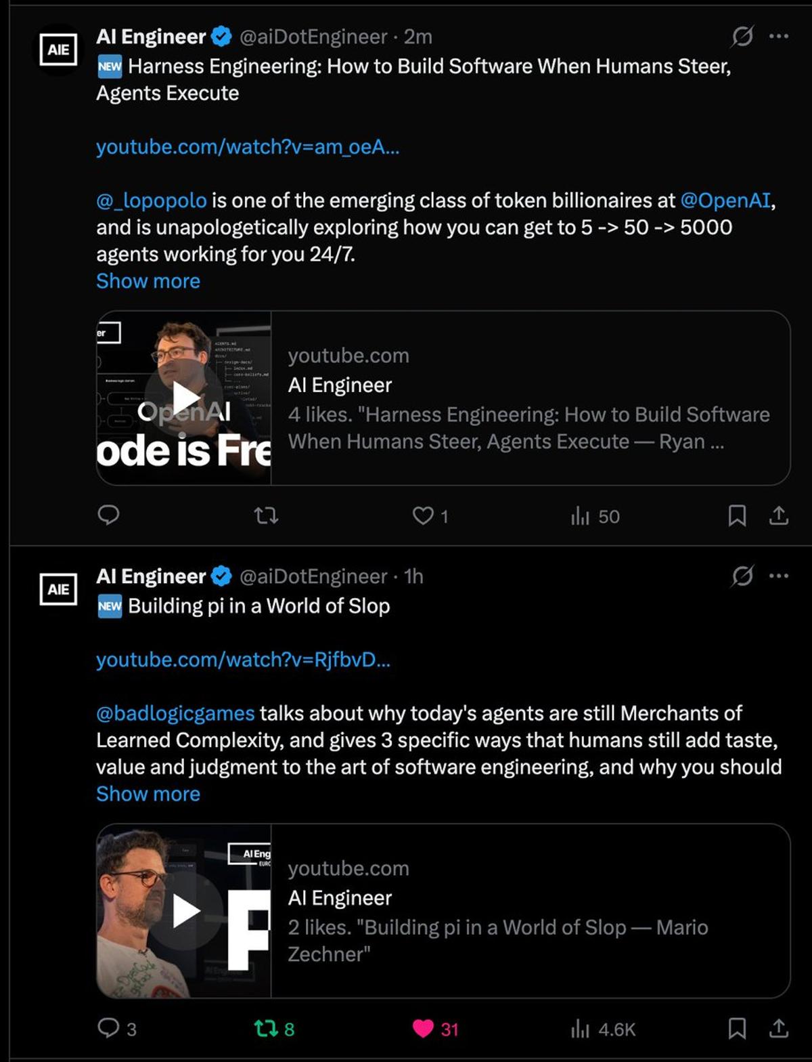The height and width of the screenshot is (1062, 812).
Task: Retweet the Harness Engineering post
Action: pos(265,517)
